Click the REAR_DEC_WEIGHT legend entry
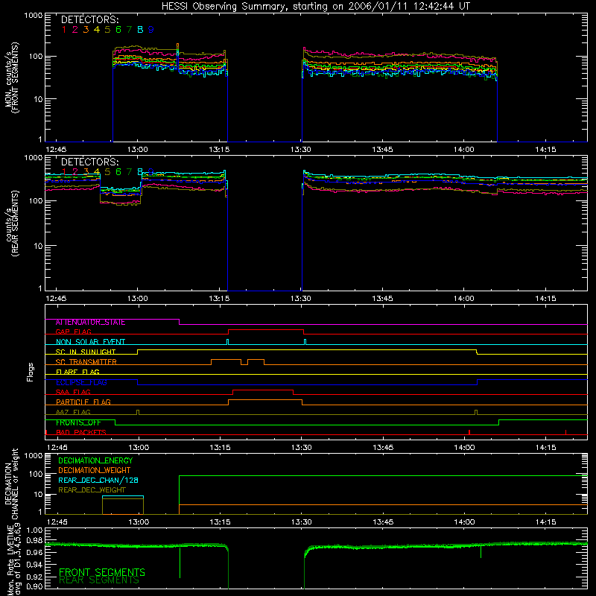The image size is (596, 596). point(92,490)
